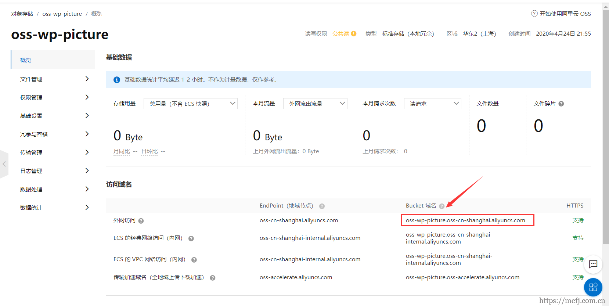Click oss-wp-picture.oss-accelerate.aliyuncs.com bucket domain
The height and width of the screenshot is (306, 609).
[x=462, y=277]
